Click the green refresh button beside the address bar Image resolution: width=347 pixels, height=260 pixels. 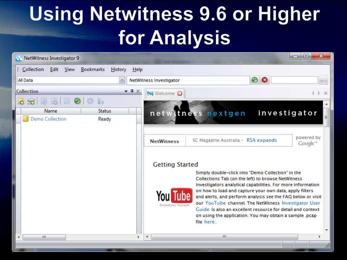(x=255, y=80)
